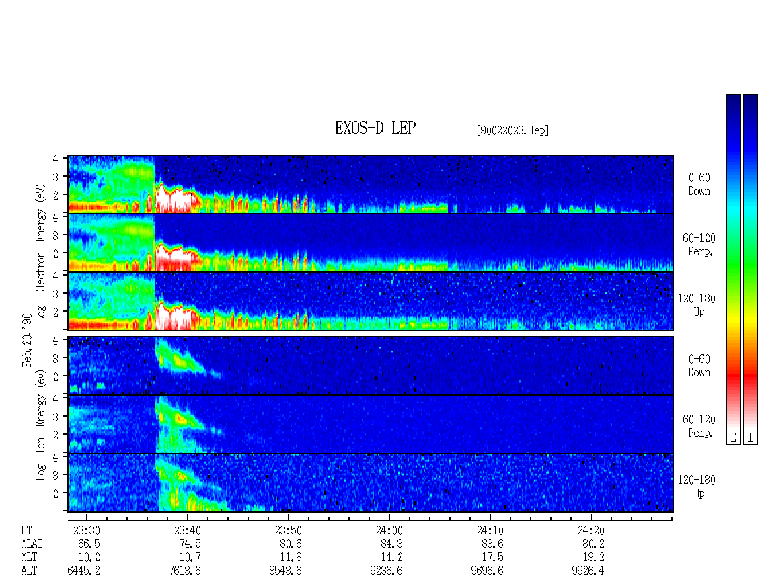Click the MLT value 10.2
Viewport: 760px width, 588px height.
pyautogui.click(x=89, y=558)
